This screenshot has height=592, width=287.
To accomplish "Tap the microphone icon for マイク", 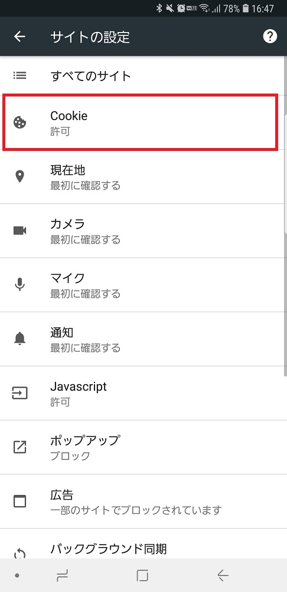I will coord(19,284).
